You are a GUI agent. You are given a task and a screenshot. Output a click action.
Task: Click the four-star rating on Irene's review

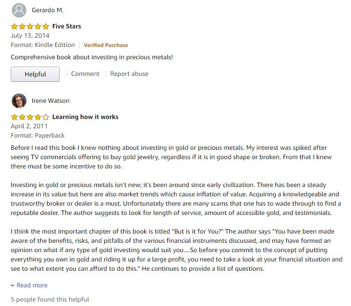pyautogui.click(x=30, y=117)
